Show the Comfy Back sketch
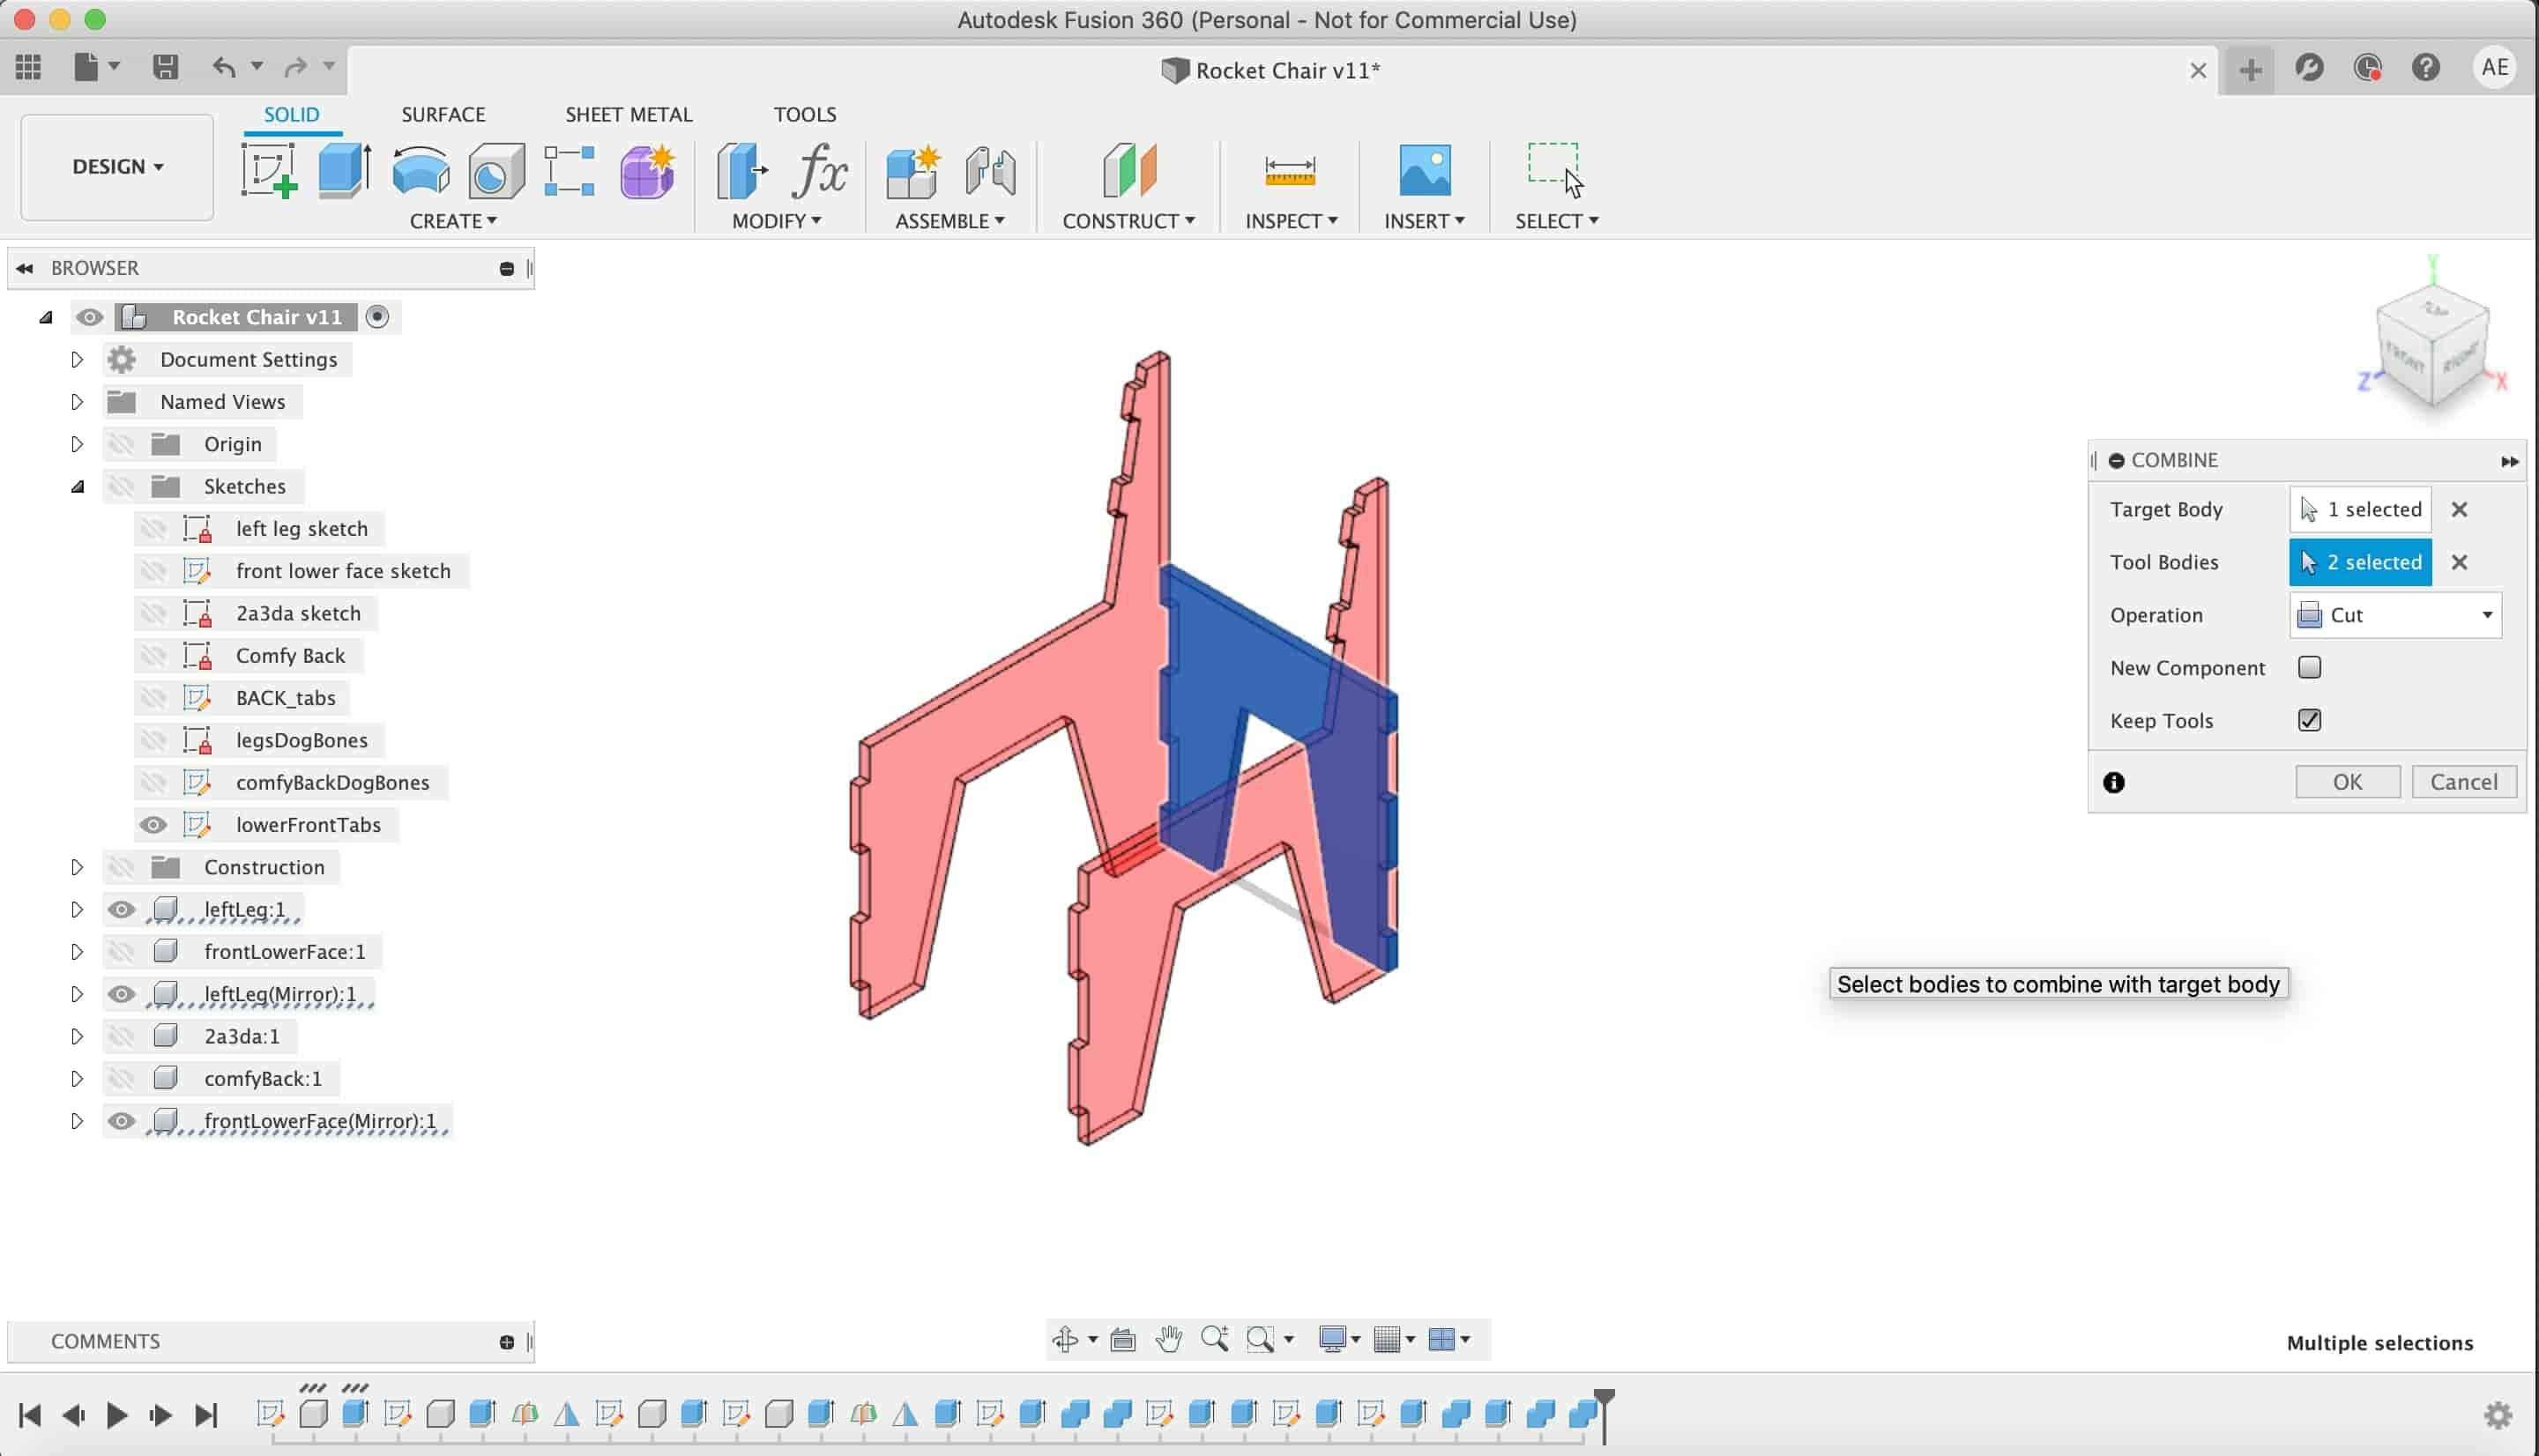This screenshot has width=2539, height=1456. (x=153, y=656)
